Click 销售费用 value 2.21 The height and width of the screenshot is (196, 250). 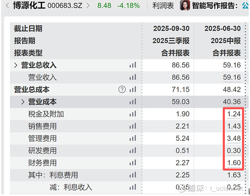coord(182,126)
